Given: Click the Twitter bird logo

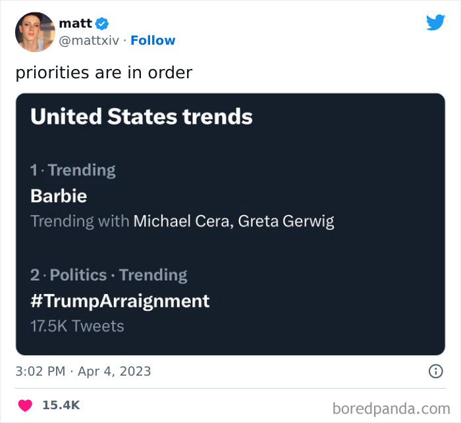Looking at the screenshot, I should 435,22.
